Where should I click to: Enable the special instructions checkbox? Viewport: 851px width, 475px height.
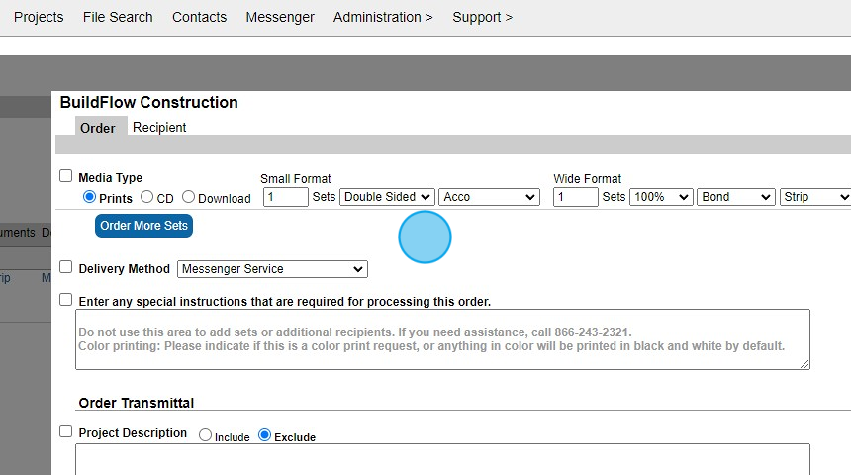[x=66, y=299]
